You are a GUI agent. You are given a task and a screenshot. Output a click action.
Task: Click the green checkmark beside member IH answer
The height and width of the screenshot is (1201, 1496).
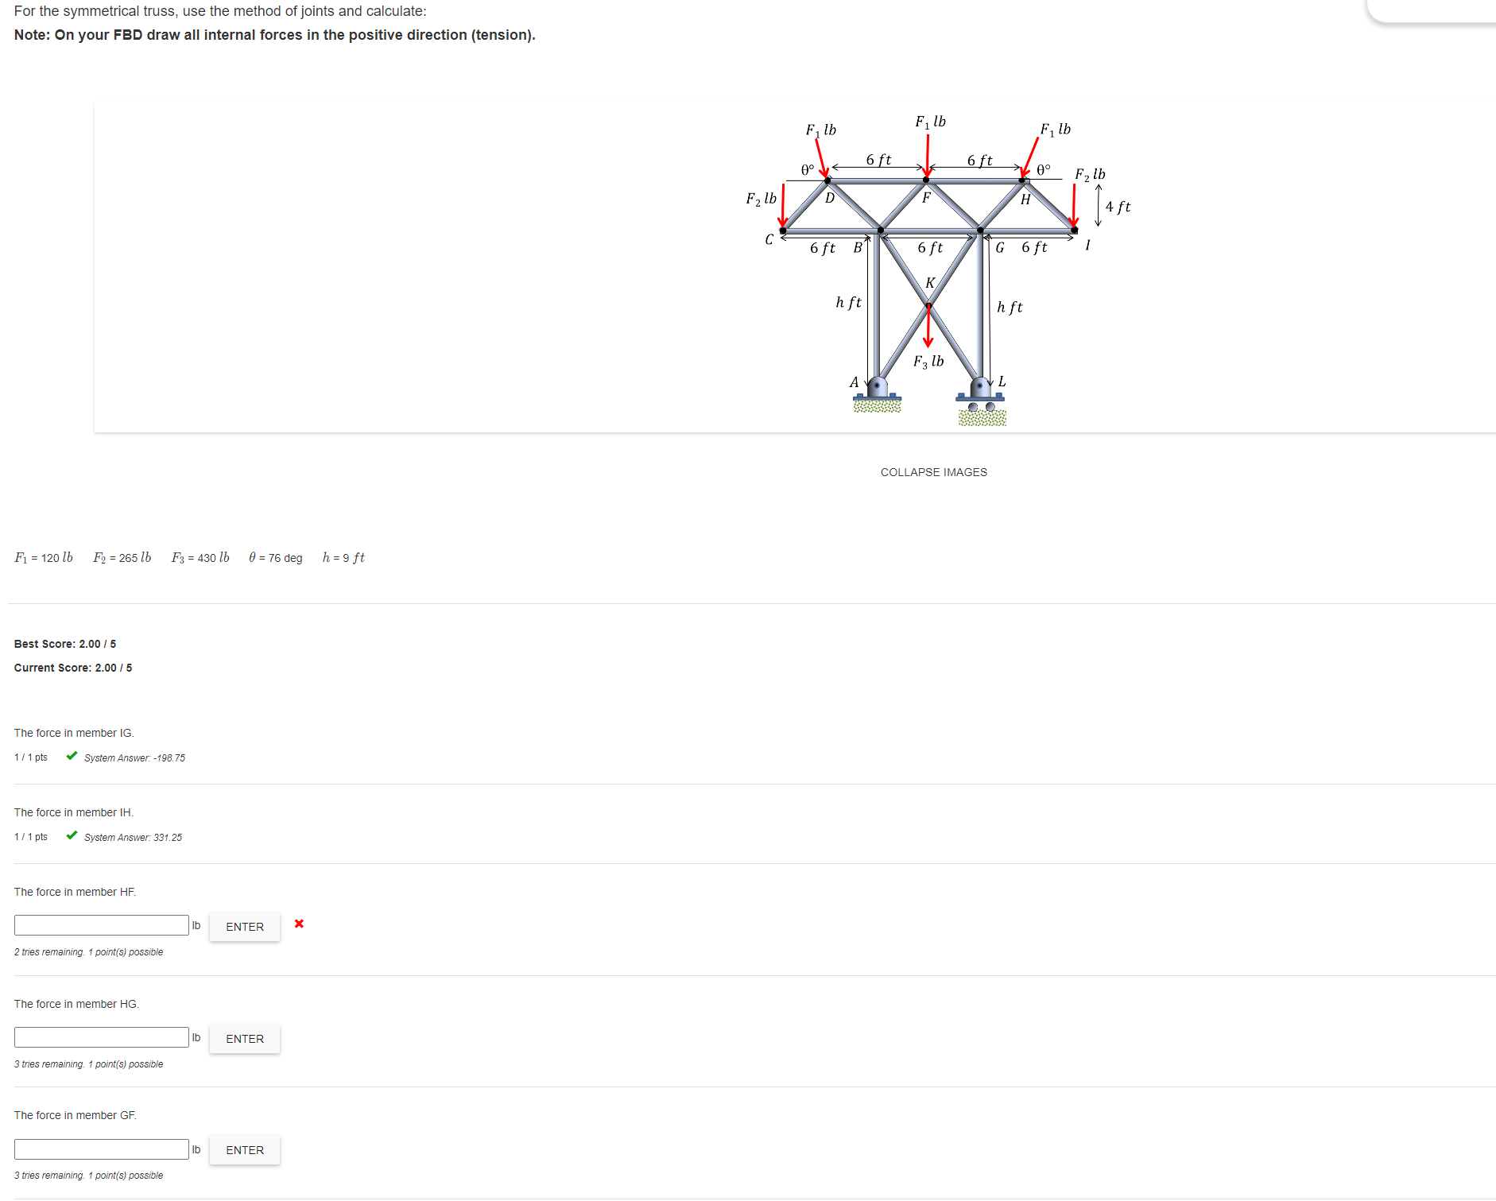tap(72, 835)
